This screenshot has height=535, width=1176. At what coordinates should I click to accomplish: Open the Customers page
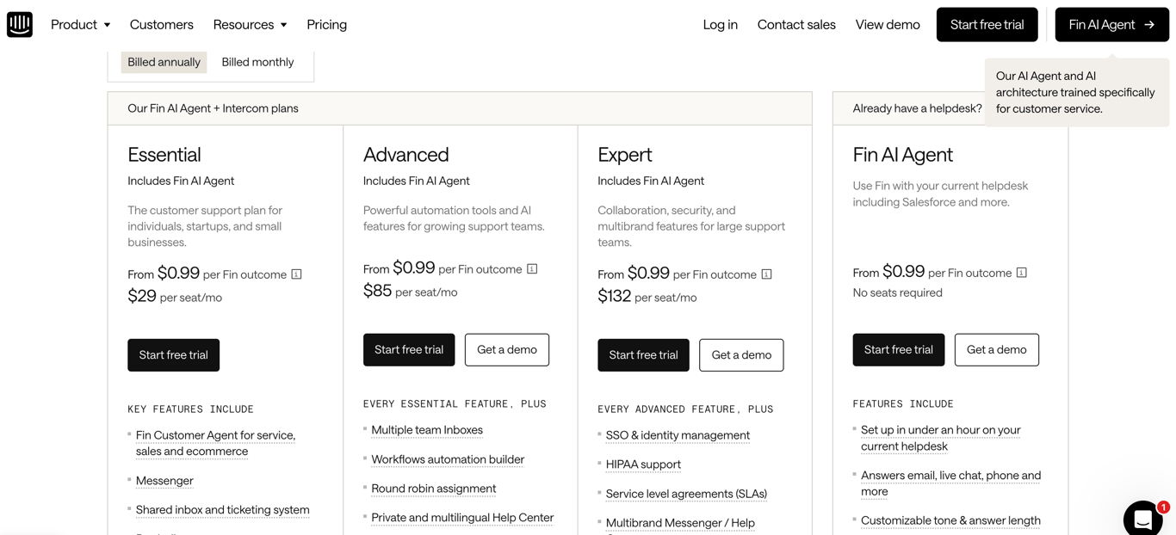point(161,25)
